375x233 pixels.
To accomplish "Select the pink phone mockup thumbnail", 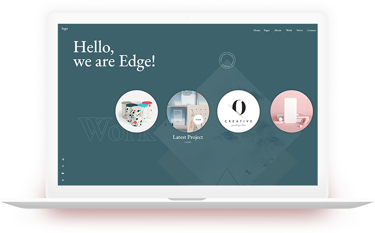I will click(291, 111).
